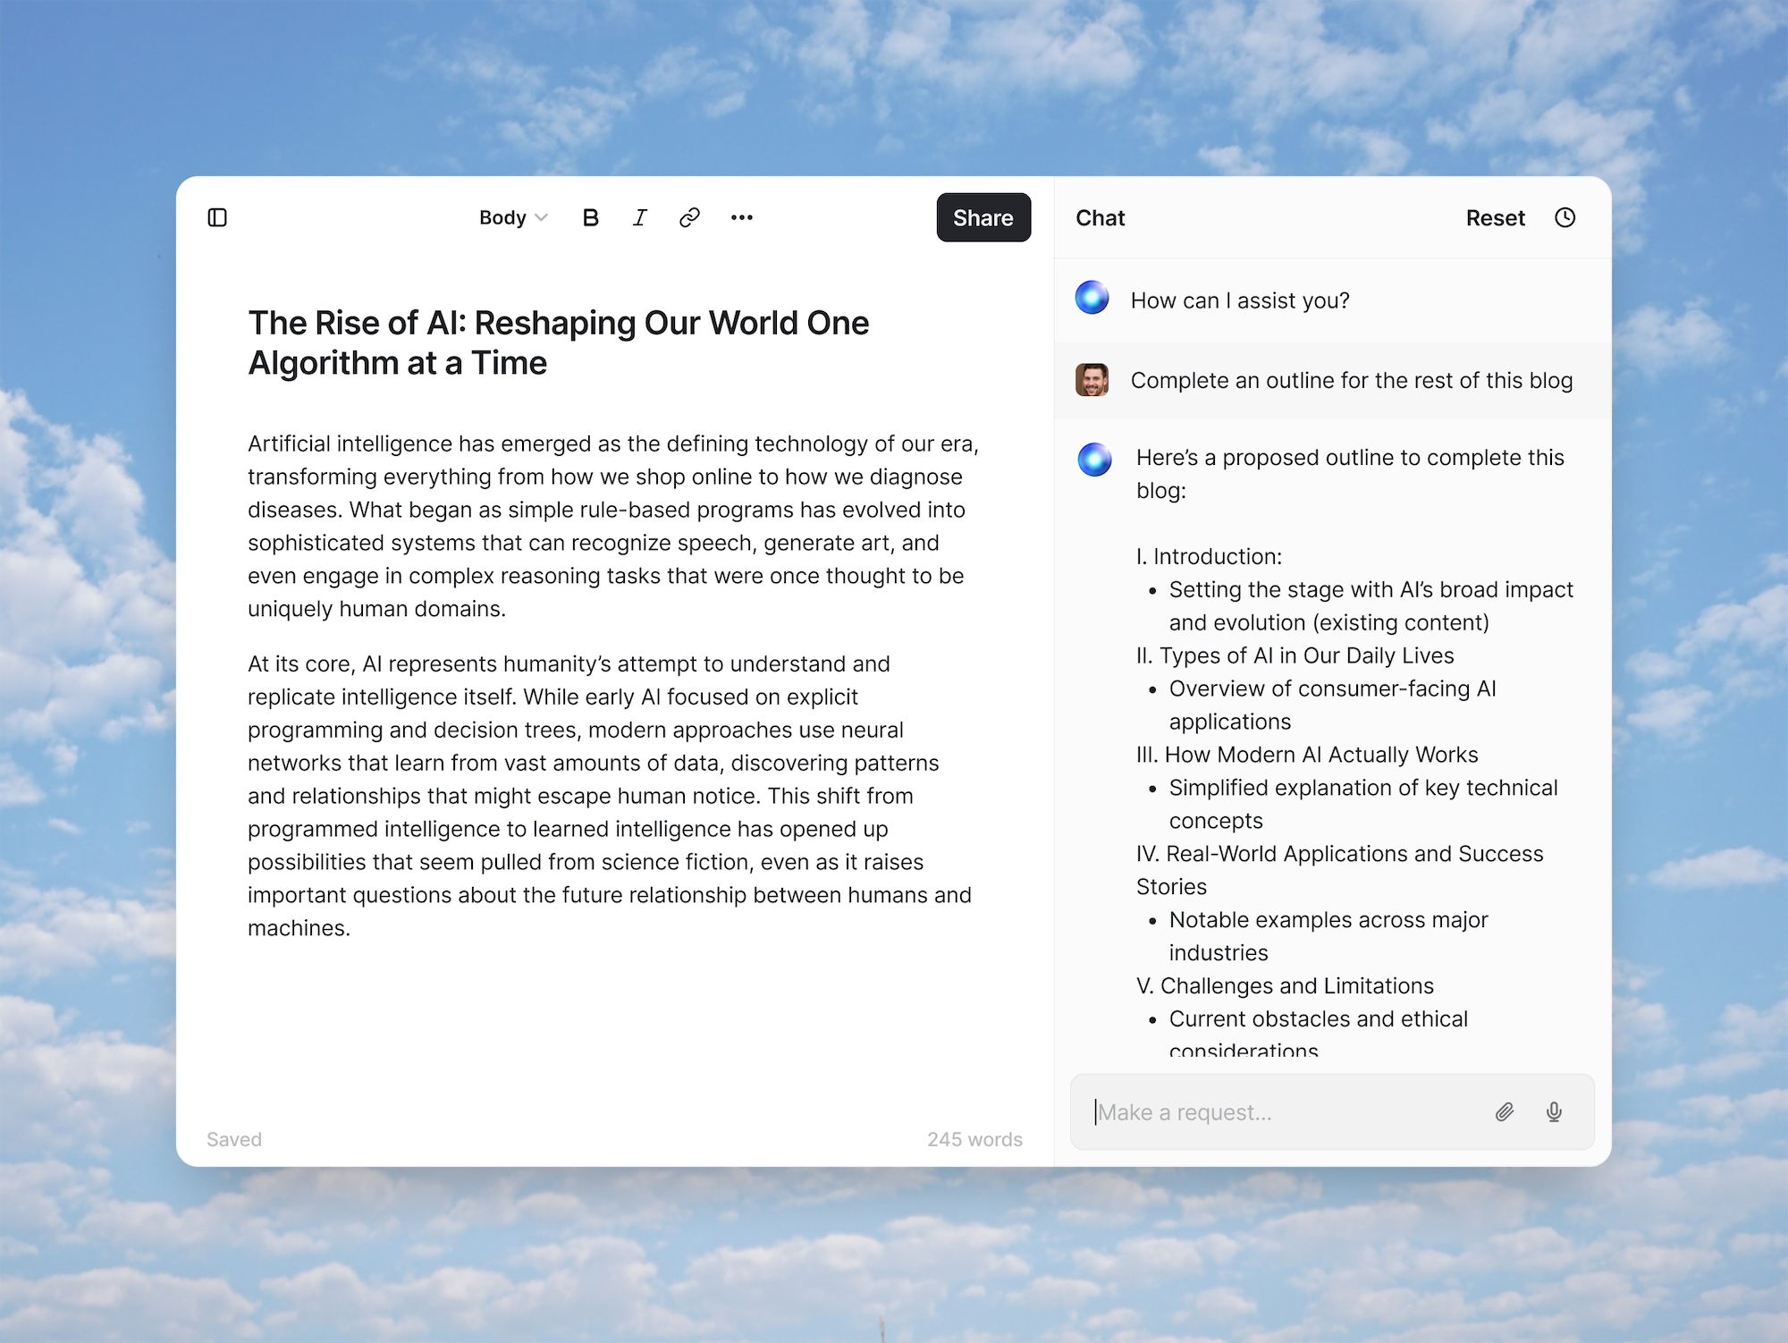This screenshot has height=1343, width=1788.
Task: Open chat history via the clock icon
Action: pos(1565,217)
